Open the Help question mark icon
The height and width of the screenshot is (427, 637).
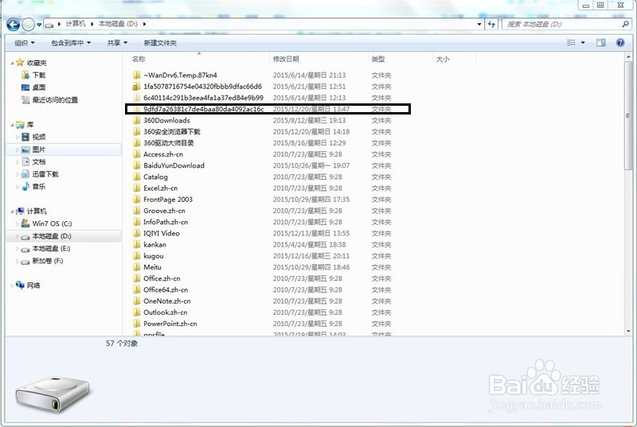pos(620,43)
